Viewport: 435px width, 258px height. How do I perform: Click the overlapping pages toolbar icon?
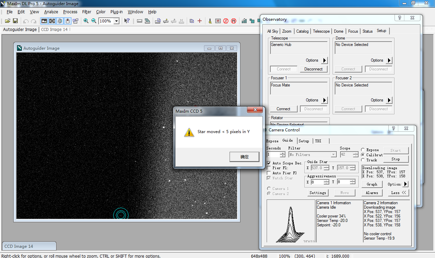192,21
